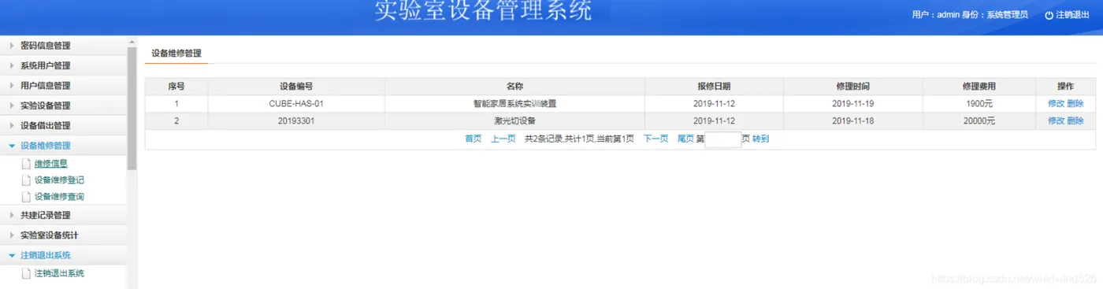Viewport: 1103px width, 289px height.
Task: Click the 报修日期 column header
Action: [714, 87]
